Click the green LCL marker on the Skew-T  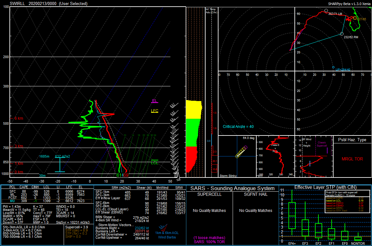(x=155, y=162)
